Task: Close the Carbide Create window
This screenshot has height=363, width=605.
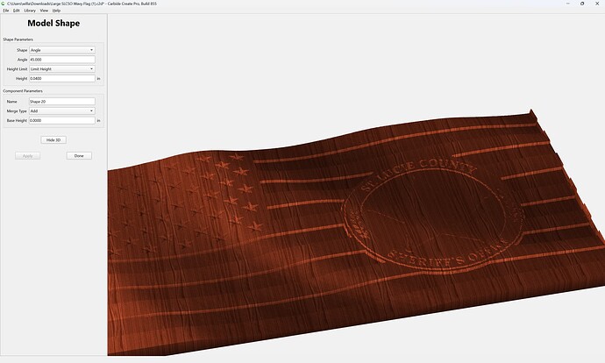Action: 597,4
